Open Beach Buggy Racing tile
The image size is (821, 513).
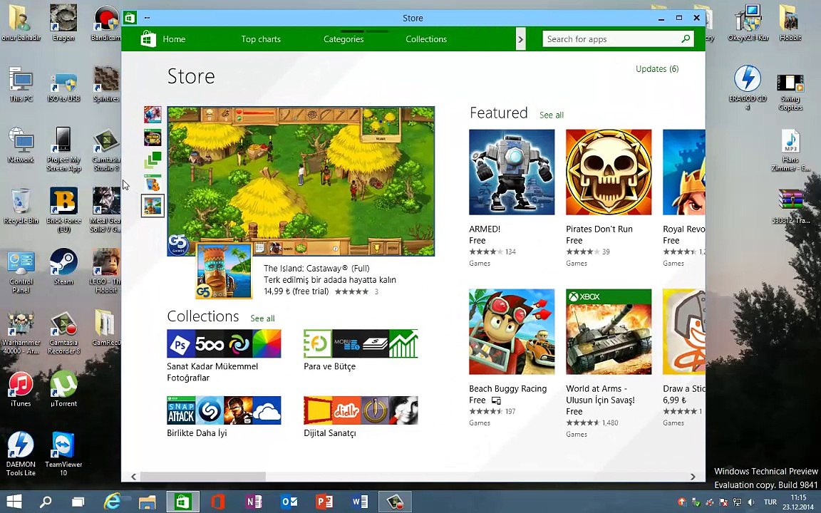point(512,332)
